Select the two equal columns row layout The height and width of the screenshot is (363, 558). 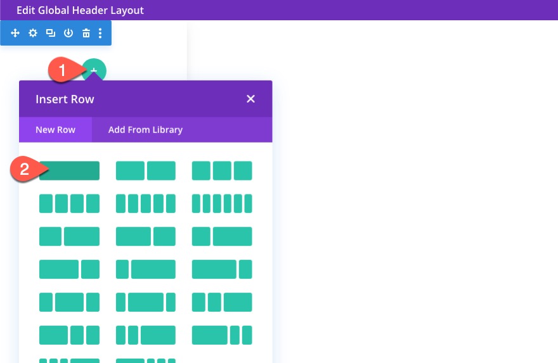click(x=146, y=170)
